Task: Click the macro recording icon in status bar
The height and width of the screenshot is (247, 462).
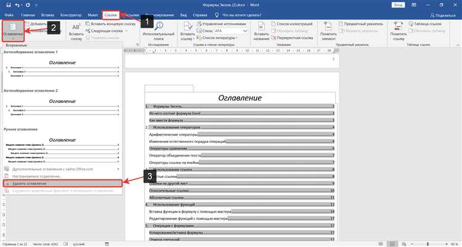Action: (x=107, y=244)
